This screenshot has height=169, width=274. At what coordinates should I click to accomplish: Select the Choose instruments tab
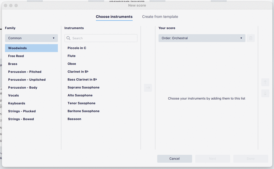[114, 17]
